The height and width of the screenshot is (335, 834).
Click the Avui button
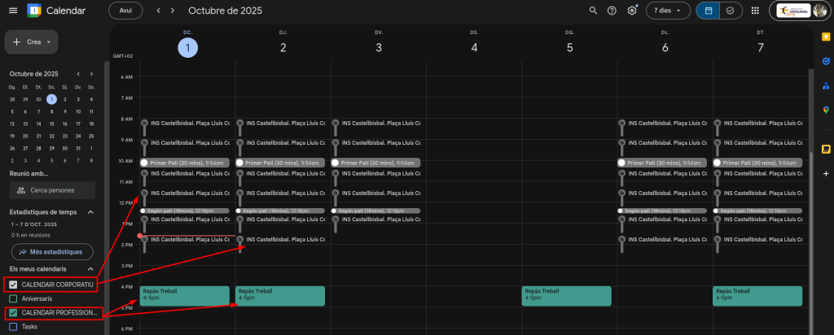coord(125,11)
